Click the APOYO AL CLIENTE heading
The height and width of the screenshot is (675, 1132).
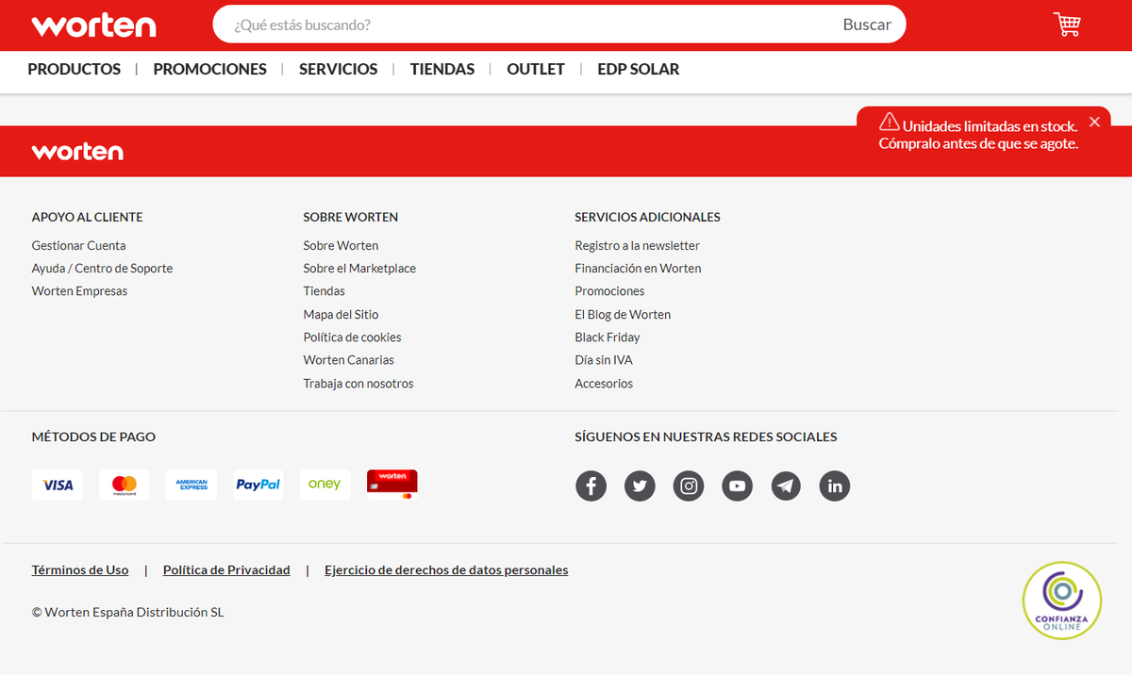click(87, 217)
